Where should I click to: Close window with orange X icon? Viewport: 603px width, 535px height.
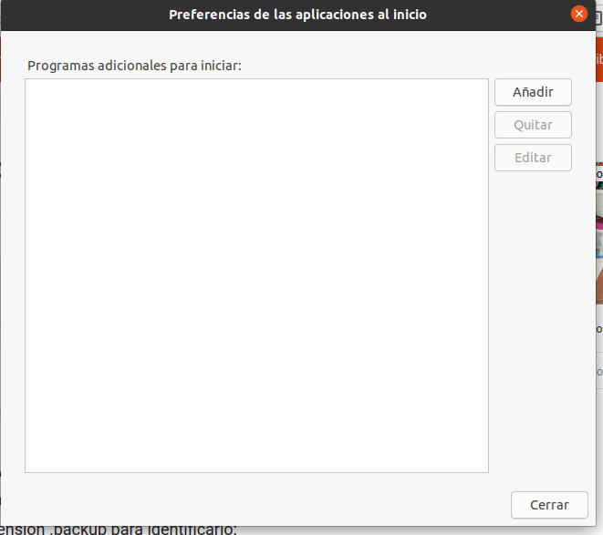point(578,15)
